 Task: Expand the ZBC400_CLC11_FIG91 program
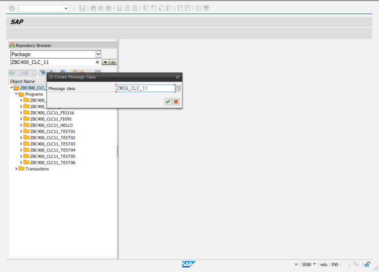pyautogui.click(x=21, y=119)
